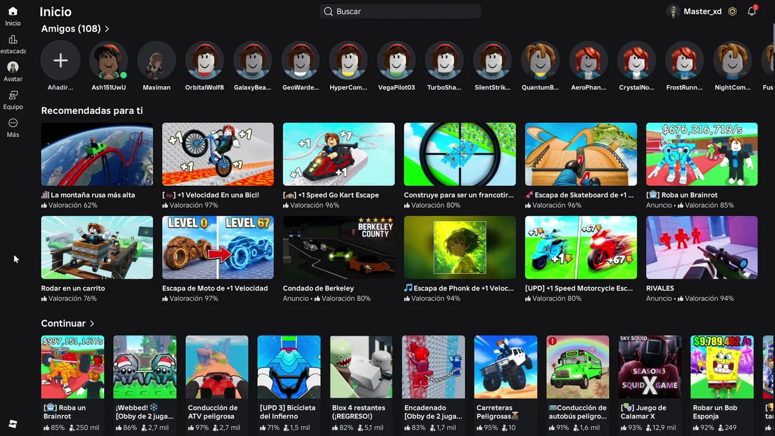Continue Conducción de autobús peligrosa
Viewport: 775px width, 436px height.
[x=578, y=367]
